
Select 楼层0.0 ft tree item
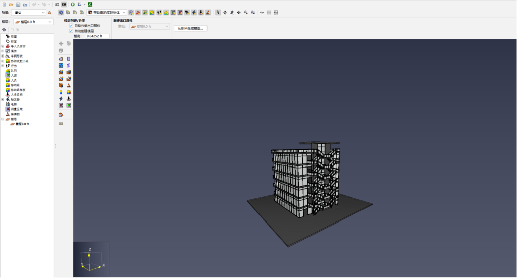click(22, 124)
